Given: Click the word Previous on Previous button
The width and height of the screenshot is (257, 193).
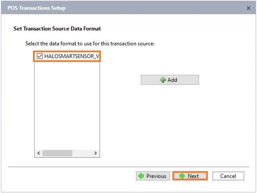Looking at the screenshot, I should coord(156,176).
